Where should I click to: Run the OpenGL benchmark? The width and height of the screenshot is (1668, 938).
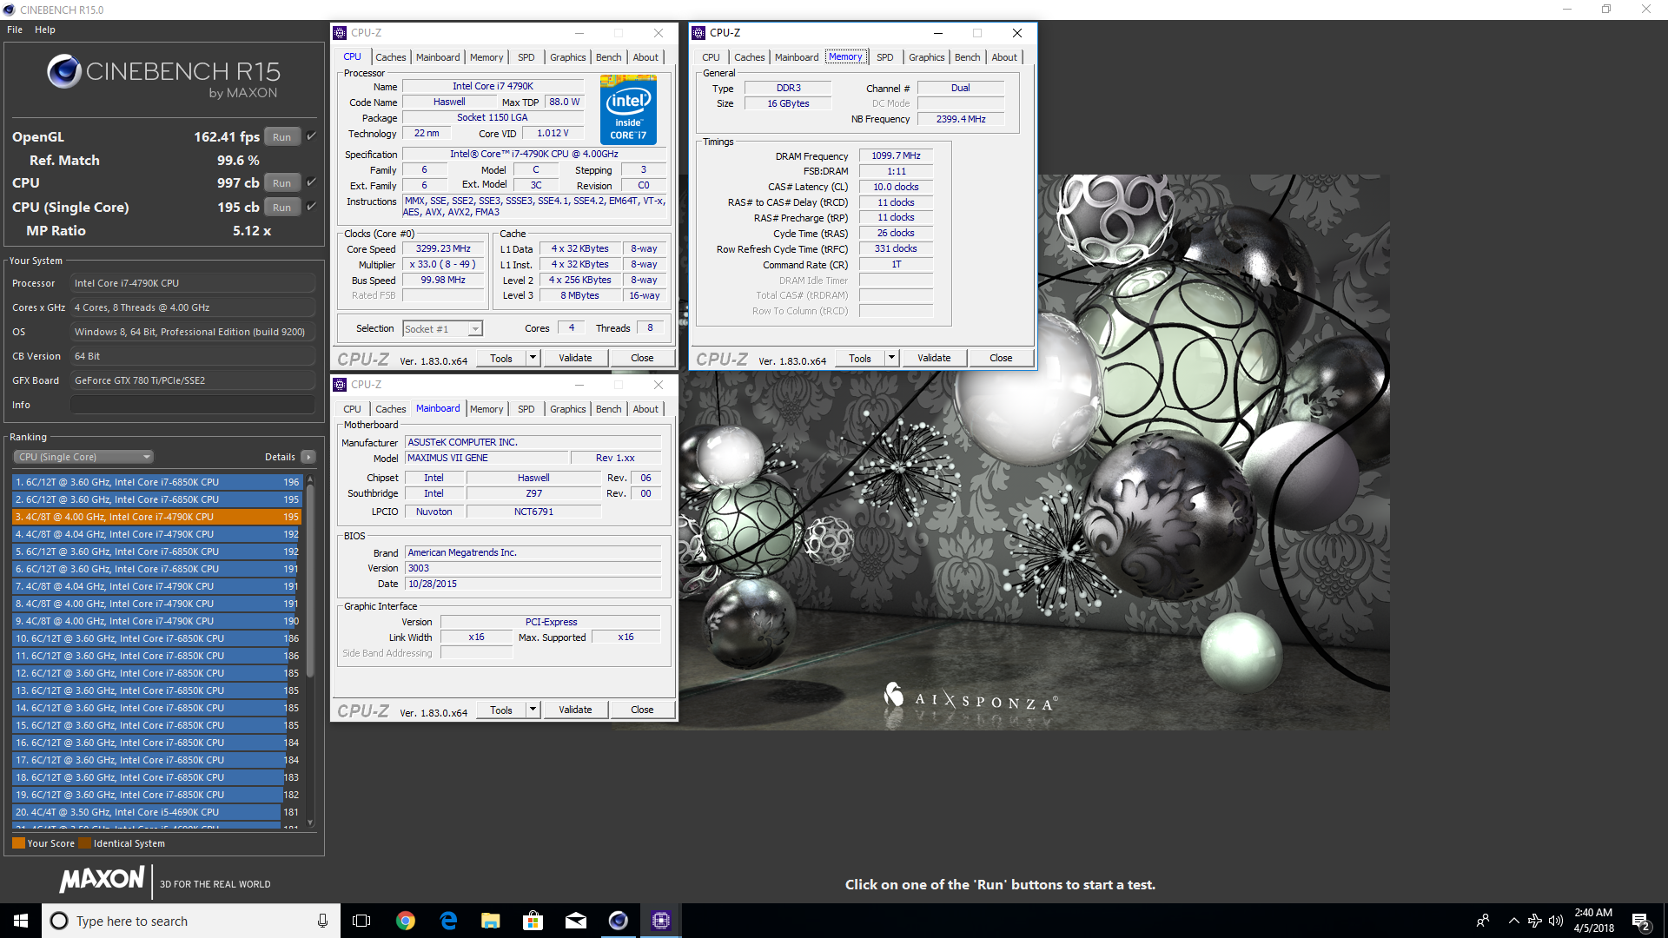tap(282, 136)
